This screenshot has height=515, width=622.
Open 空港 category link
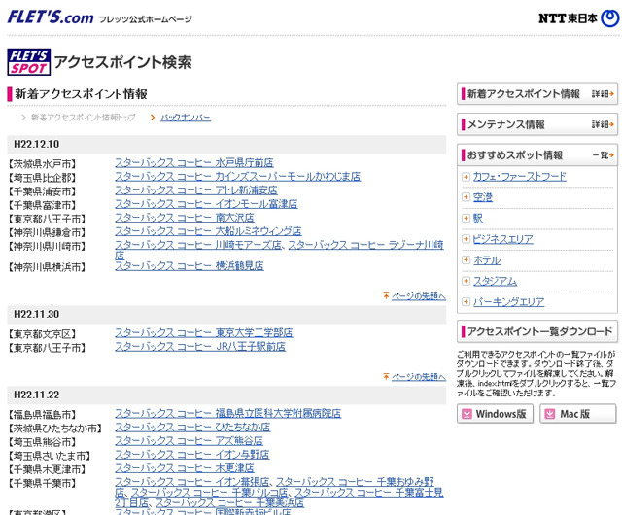click(x=483, y=197)
